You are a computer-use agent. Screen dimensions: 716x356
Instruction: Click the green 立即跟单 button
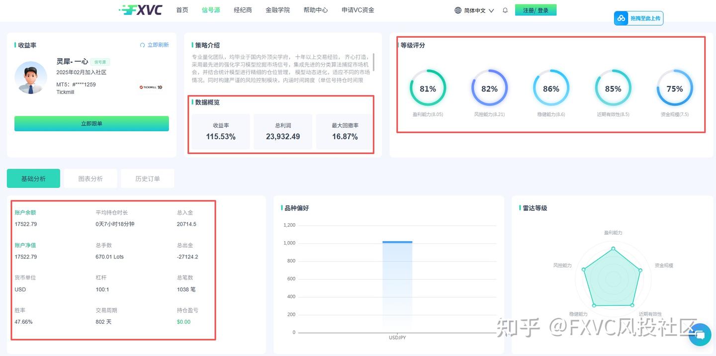click(x=91, y=123)
